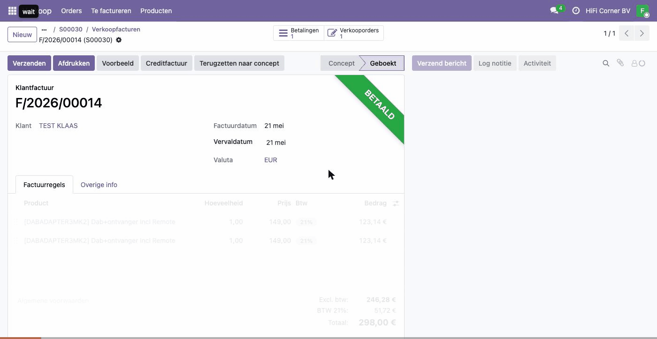
Task: Switch to the Overige info tab
Action: coord(99,185)
